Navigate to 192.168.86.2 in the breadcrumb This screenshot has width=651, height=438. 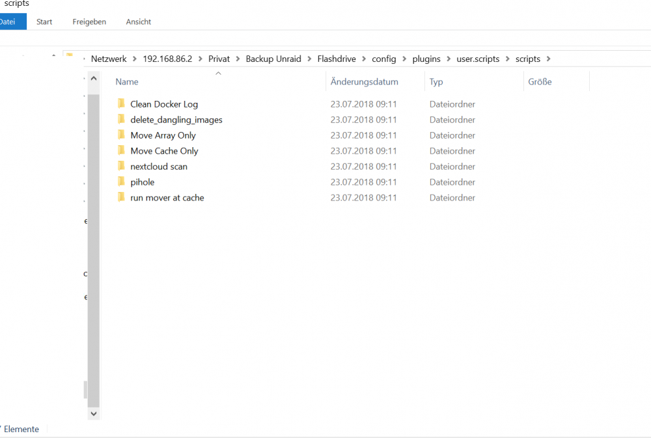pyautogui.click(x=167, y=59)
